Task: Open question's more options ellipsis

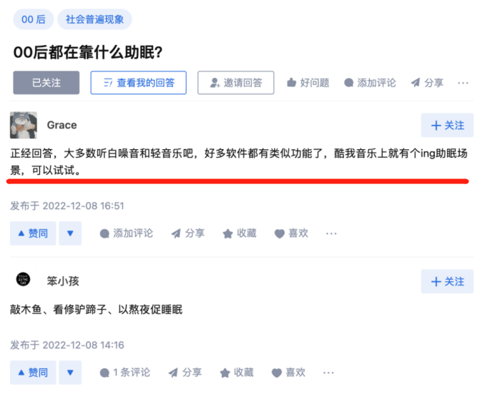Action: pyautogui.click(x=463, y=83)
